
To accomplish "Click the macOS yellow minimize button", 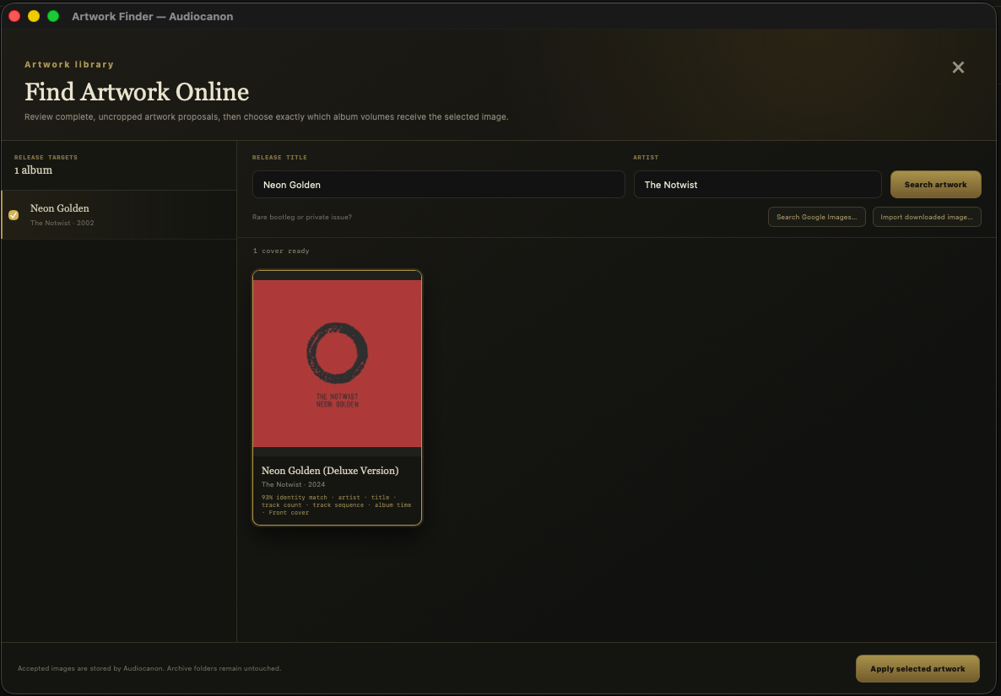I will (x=34, y=16).
